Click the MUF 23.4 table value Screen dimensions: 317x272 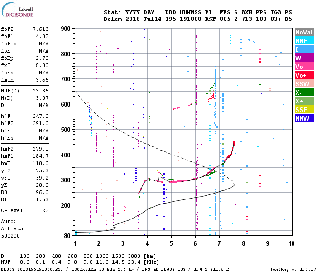(x=134, y=262)
